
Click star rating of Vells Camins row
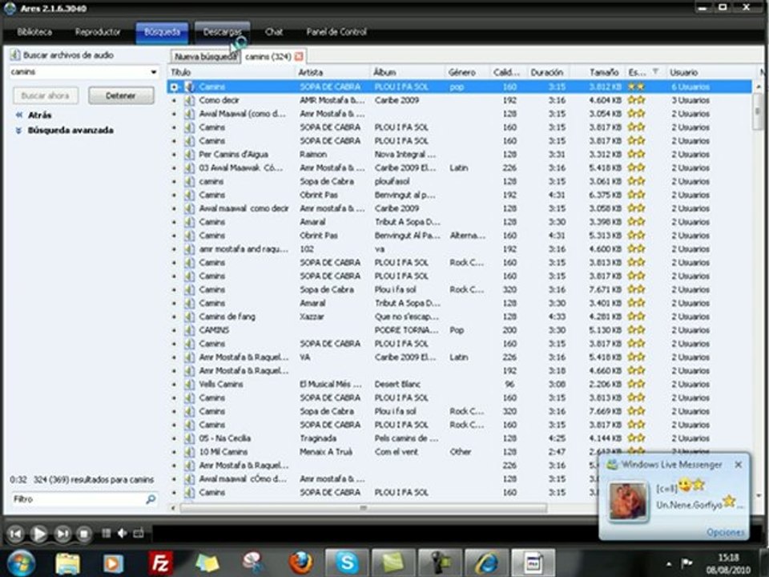[637, 384]
